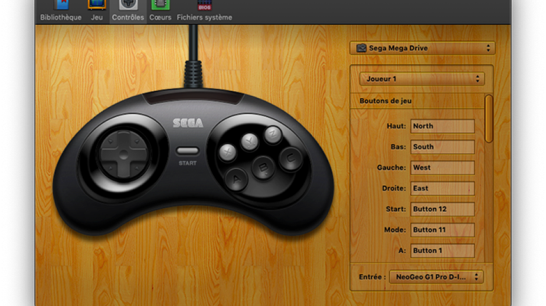Click the Haut: label
546x306 pixels.
(396, 126)
